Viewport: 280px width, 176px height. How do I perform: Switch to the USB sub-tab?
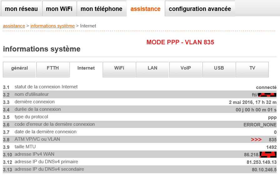219,68
